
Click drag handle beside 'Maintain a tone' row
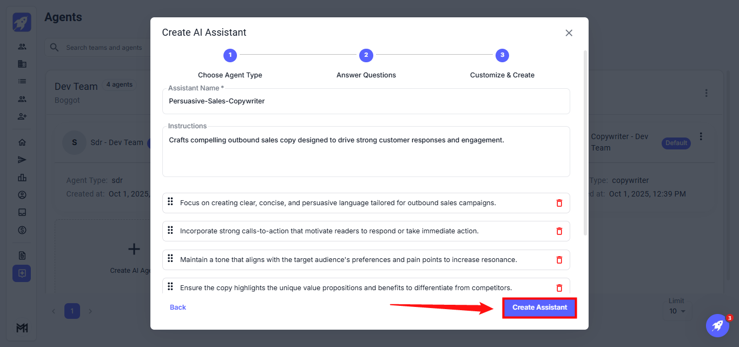(x=170, y=259)
